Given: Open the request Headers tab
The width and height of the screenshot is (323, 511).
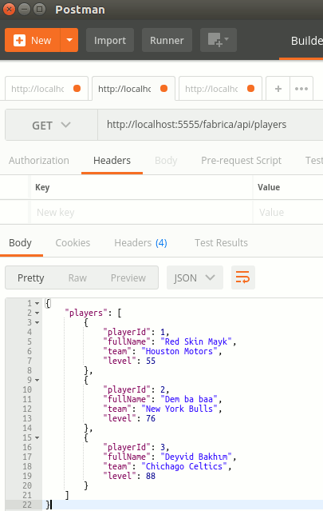Looking at the screenshot, I should tap(112, 161).
